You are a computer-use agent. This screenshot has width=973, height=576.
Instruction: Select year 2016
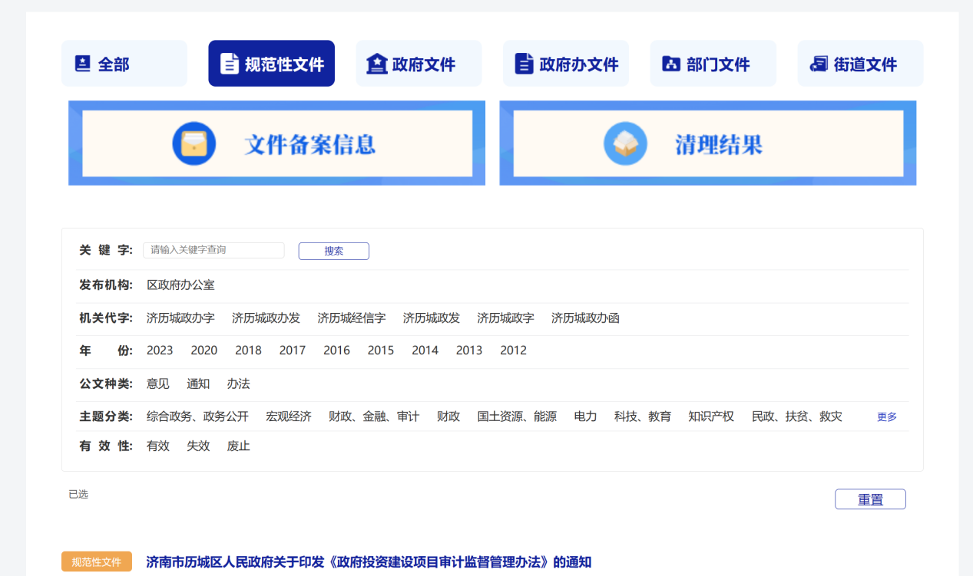click(x=337, y=351)
